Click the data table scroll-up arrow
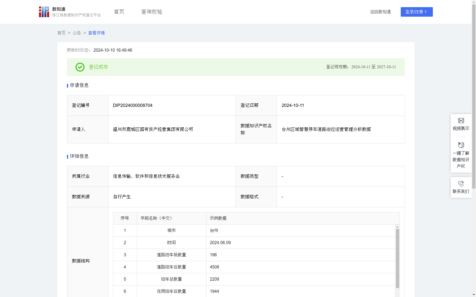This screenshot has height=297, width=476. (x=397, y=227)
